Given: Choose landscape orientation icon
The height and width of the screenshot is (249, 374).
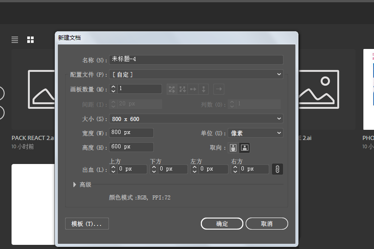Looking at the screenshot, I should (x=244, y=148).
